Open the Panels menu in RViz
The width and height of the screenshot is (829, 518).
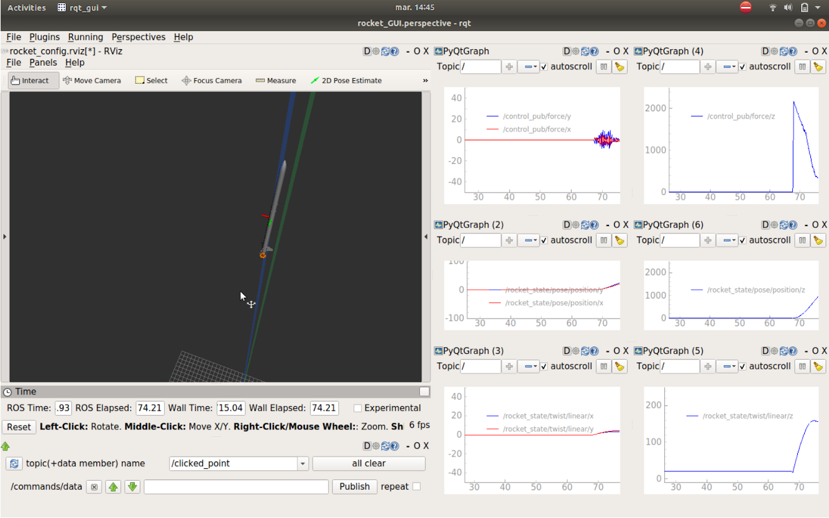pos(44,62)
